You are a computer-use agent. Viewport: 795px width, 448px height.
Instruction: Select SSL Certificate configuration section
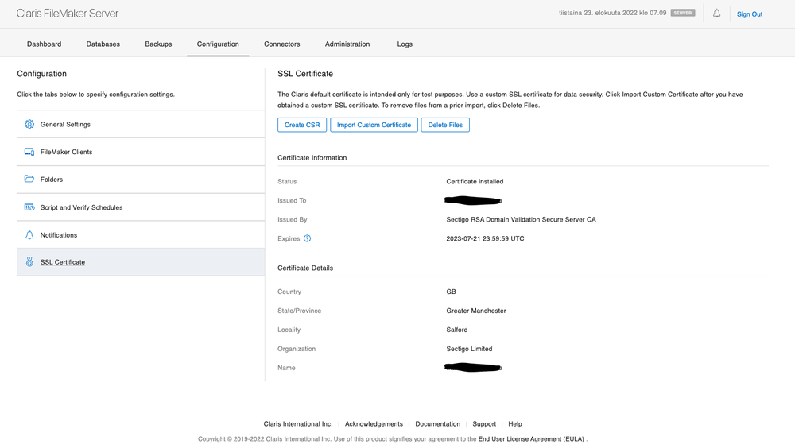(141, 262)
